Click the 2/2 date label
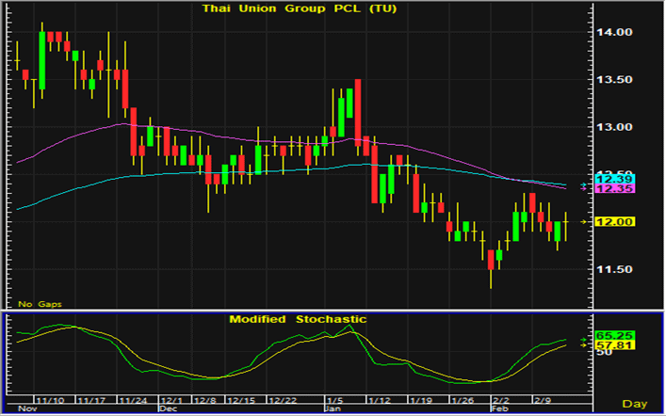The image size is (666, 416). [x=501, y=400]
